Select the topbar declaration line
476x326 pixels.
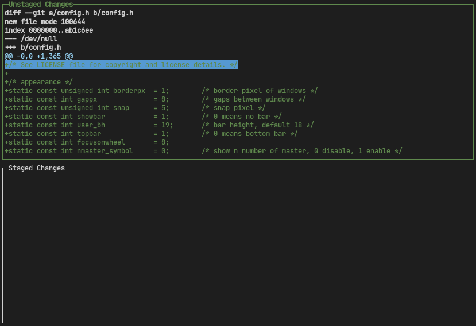[86, 134]
